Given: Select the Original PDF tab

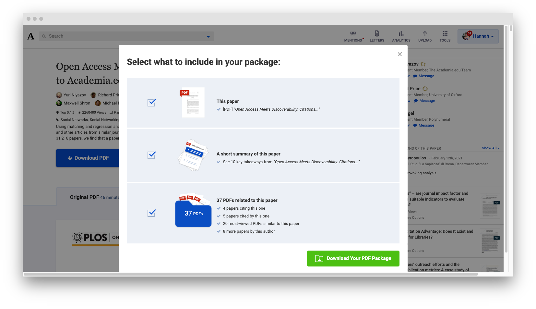Looking at the screenshot, I should tap(84, 197).
